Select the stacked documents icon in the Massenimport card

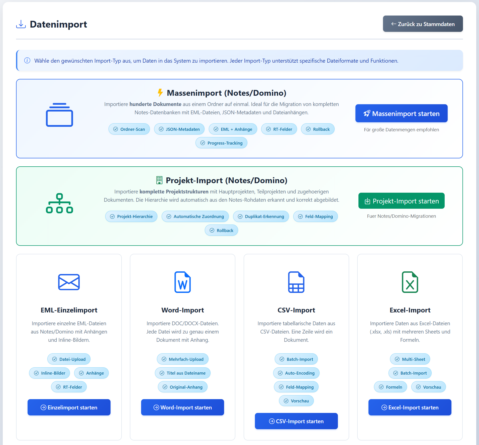(59, 115)
